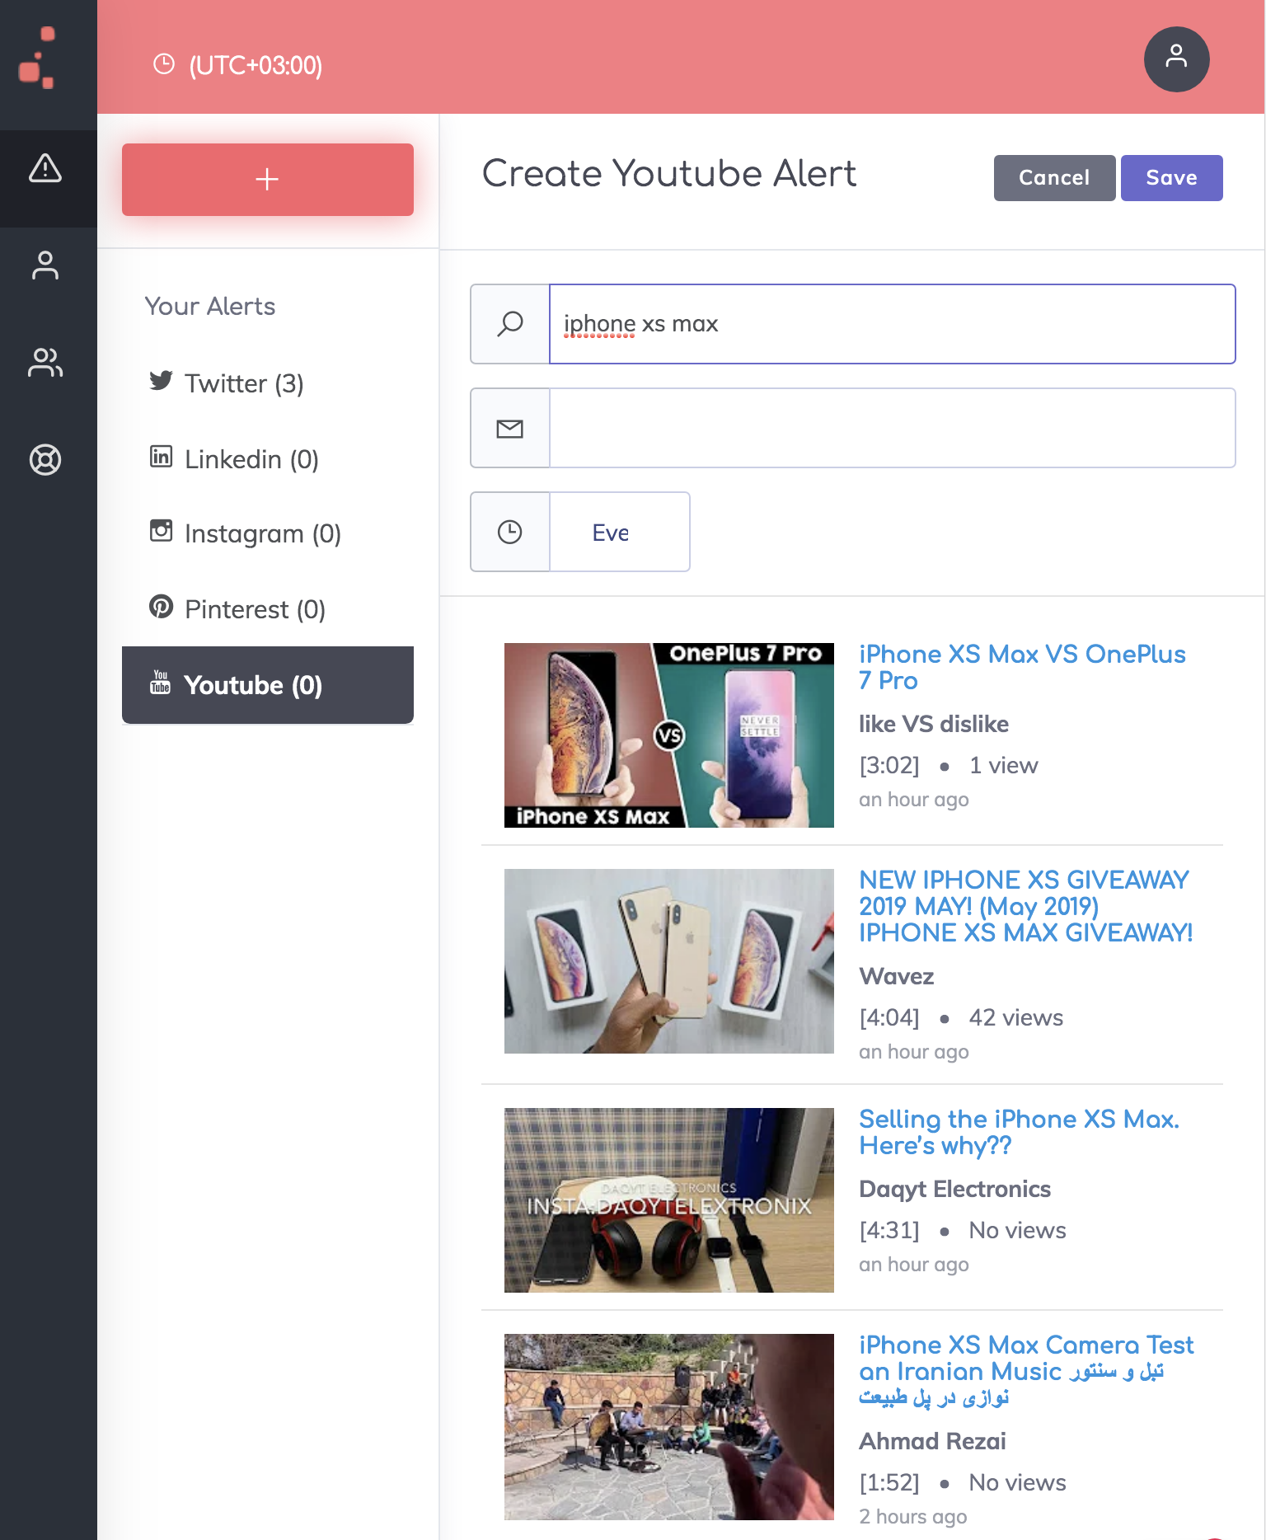Click the iPhone XS giveaway thumbnail
Viewport: 1266px width, 1540px height.
coord(669,961)
